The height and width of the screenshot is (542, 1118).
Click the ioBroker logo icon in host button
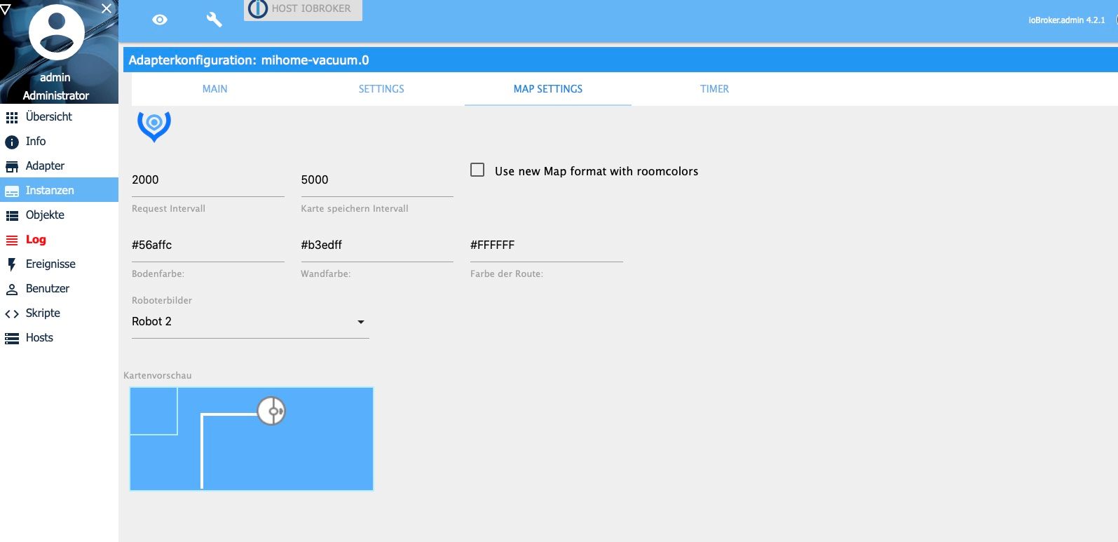258,8
